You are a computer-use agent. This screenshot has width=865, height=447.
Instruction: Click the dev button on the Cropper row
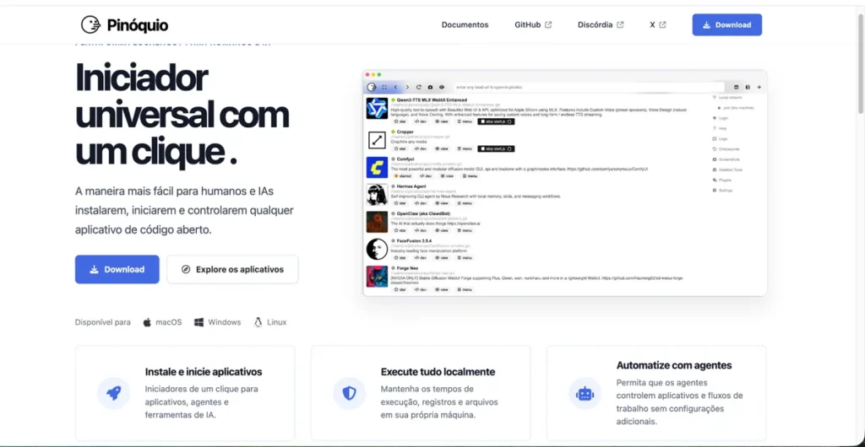pos(421,148)
